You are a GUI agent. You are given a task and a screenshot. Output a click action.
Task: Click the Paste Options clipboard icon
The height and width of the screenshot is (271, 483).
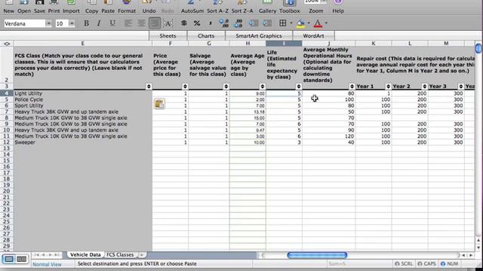(159, 104)
